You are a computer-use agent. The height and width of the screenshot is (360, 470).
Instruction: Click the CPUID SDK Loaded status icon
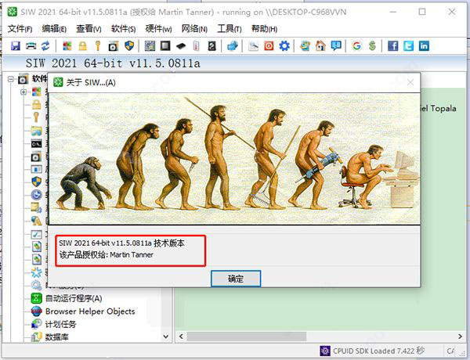[x=325, y=351]
